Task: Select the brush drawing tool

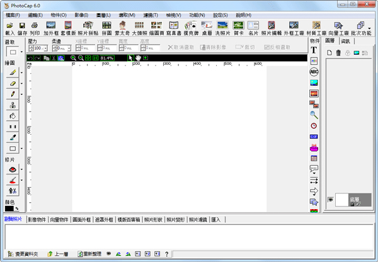Action: tap(13, 72)
